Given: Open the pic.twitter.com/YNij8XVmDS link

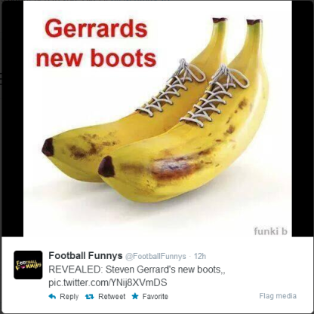Looking at the screenshot, I should pos(108,282).
